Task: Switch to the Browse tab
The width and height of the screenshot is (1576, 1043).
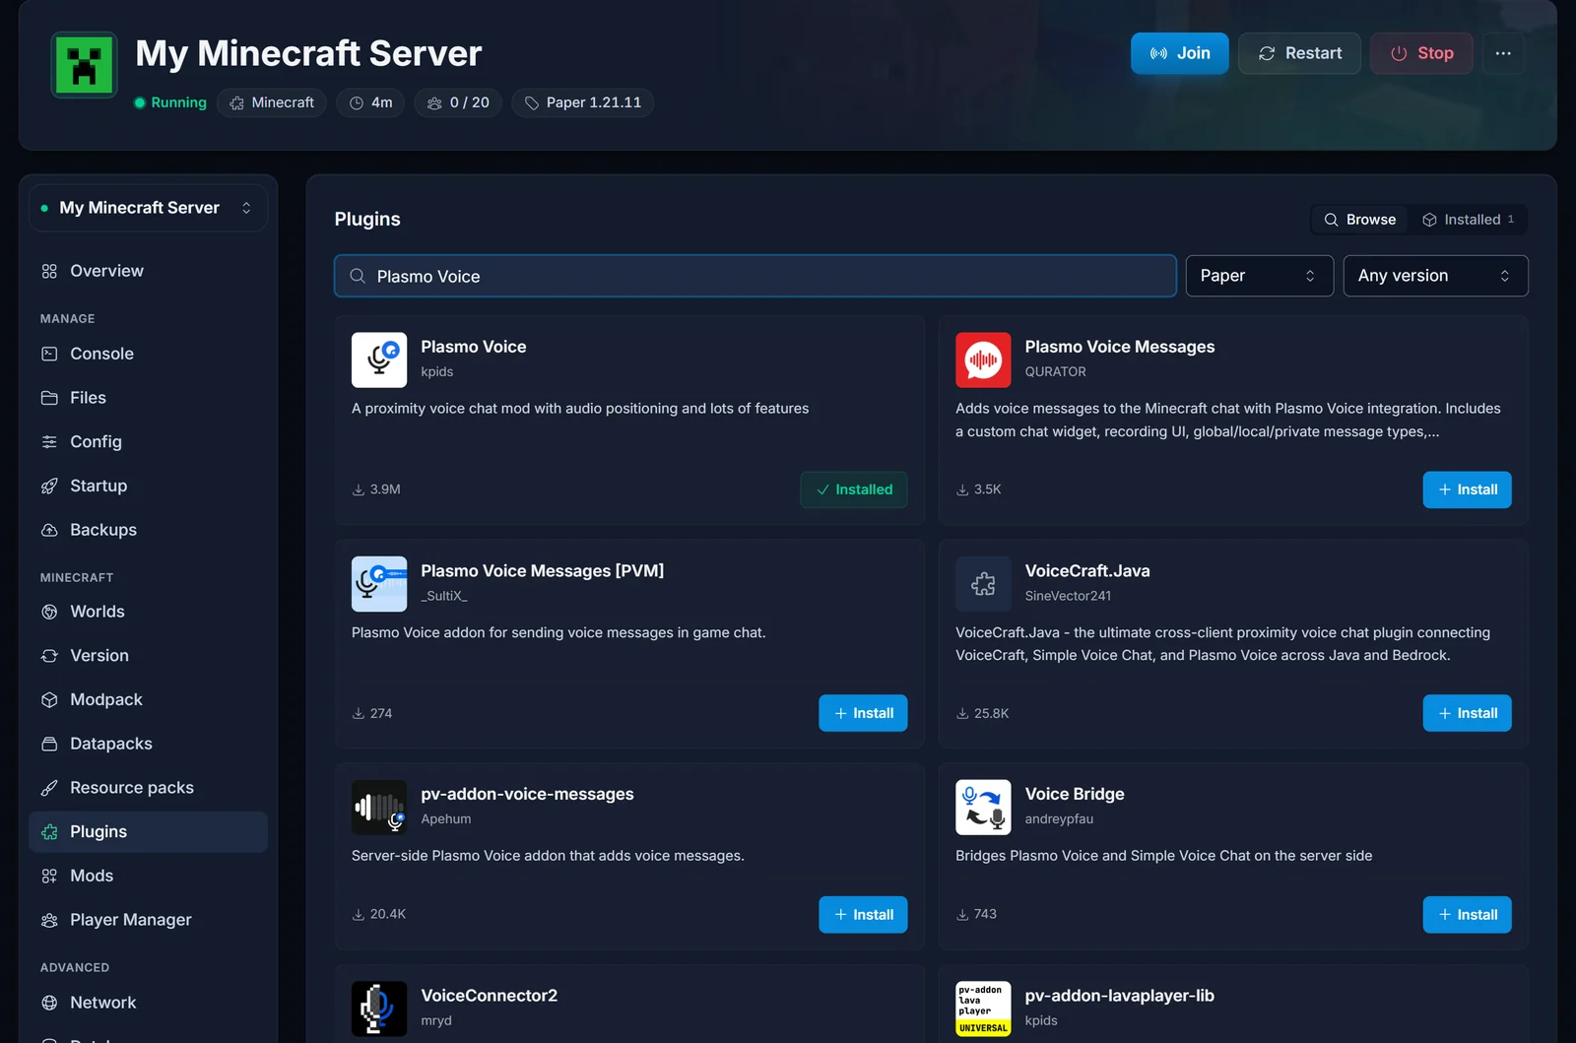Action: [1360, 220]
